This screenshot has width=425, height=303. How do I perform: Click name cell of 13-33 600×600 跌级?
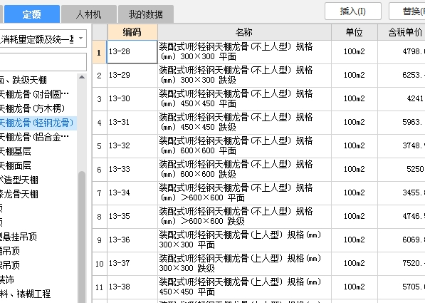pos(244,170)
